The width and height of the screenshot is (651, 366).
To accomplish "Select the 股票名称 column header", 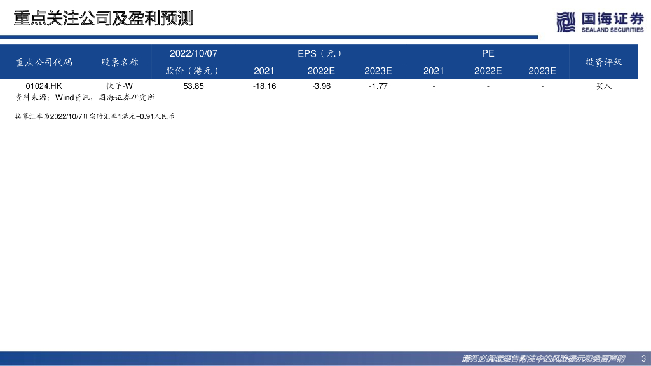I will 120,62.
